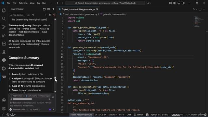Click the Add Context button
Viewport: 208px width, 117px height.
point(17,96)
